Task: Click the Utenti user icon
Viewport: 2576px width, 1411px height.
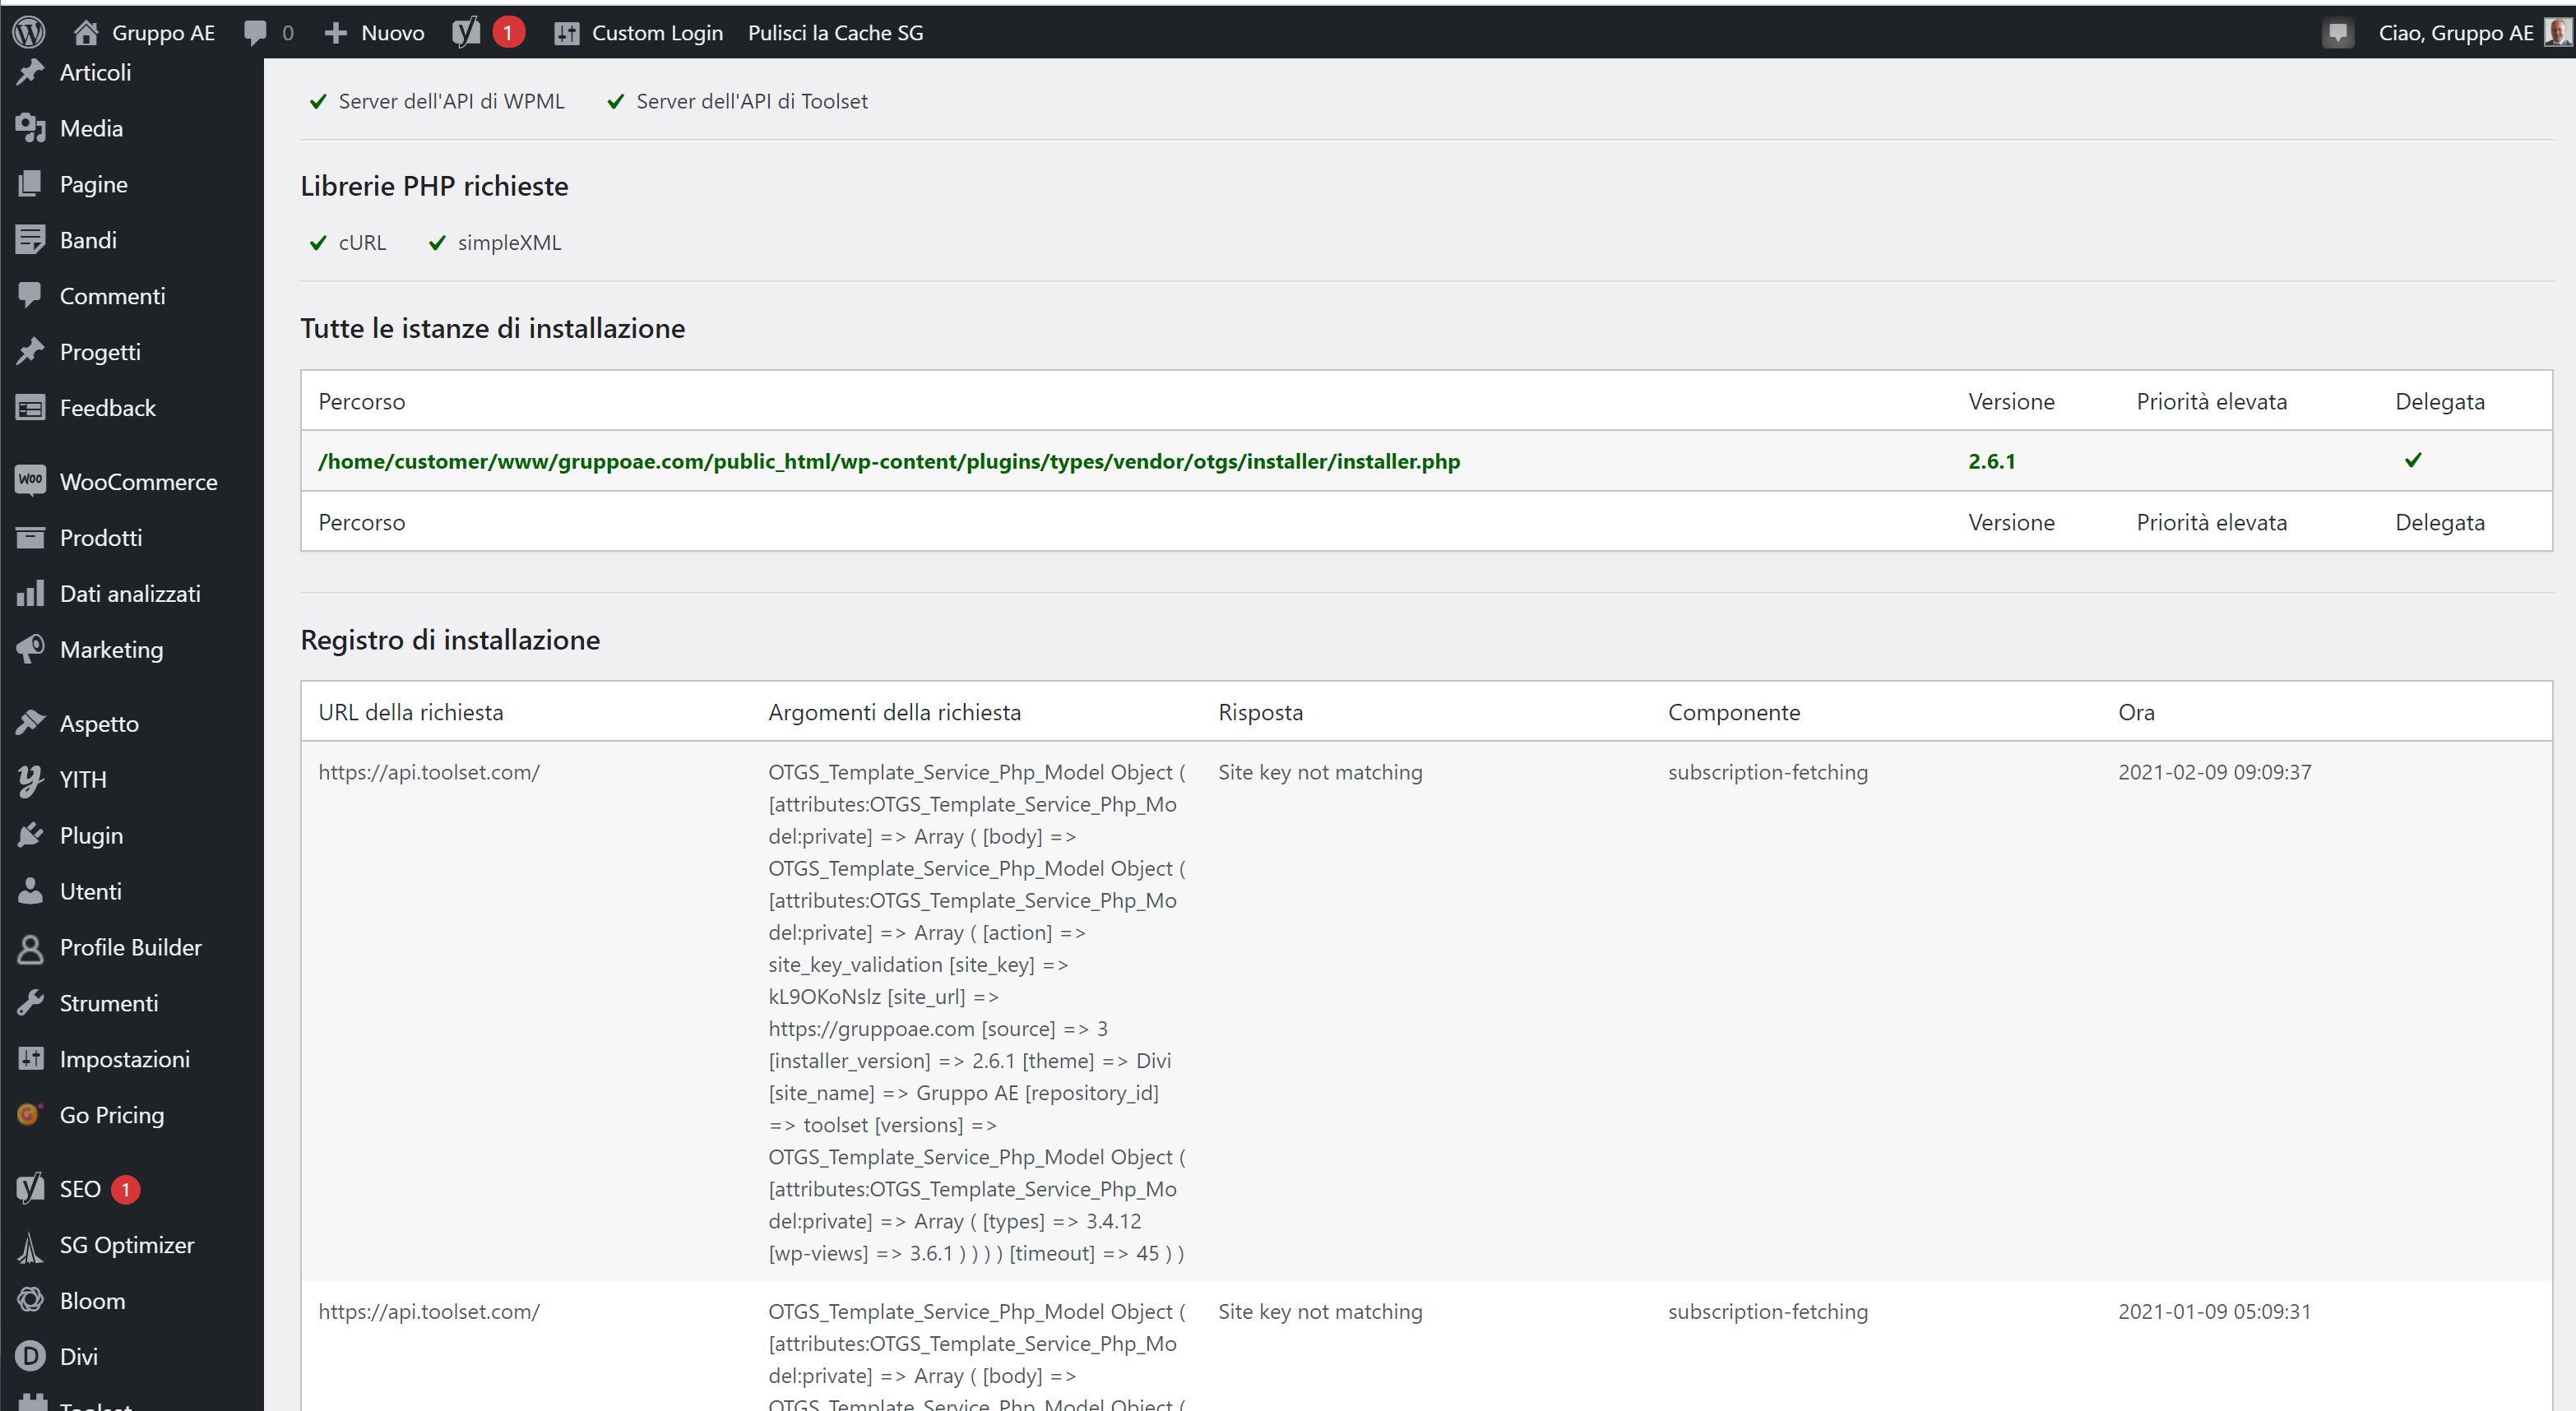Action: pyautogui.click(x=30, y=891)
